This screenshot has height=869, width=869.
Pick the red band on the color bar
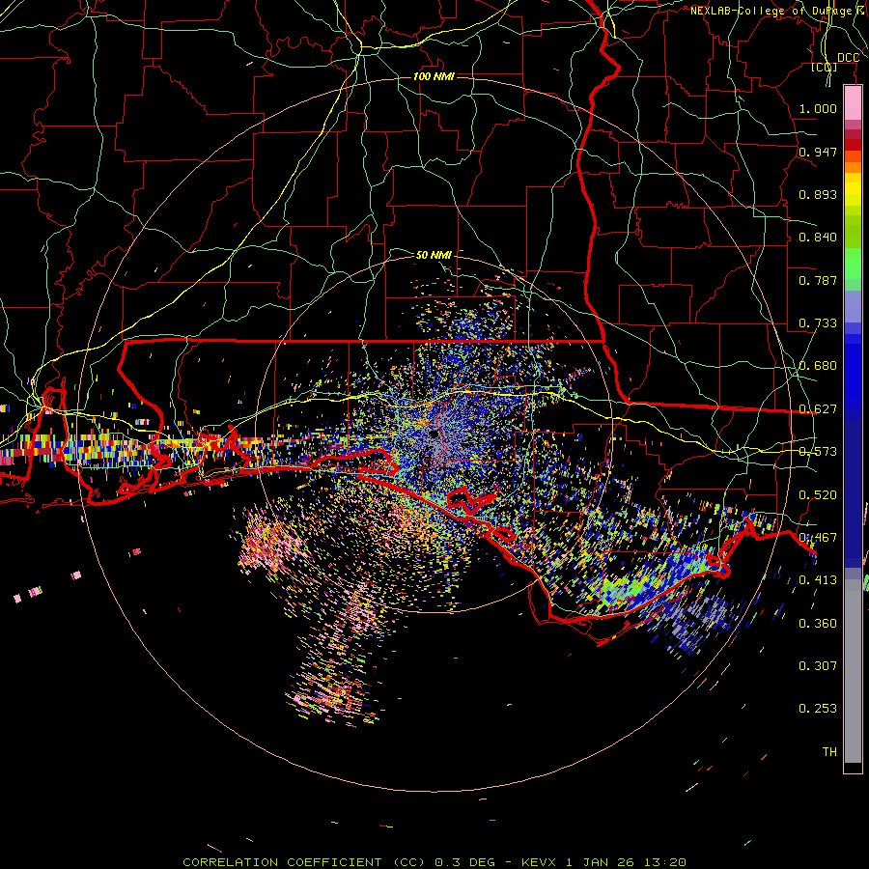[x=853, y=145]
